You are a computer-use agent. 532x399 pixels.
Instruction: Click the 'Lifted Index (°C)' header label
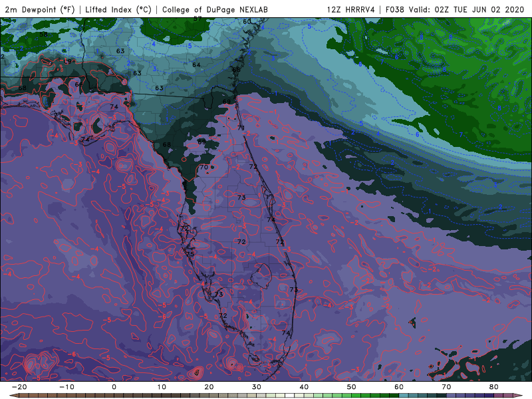pos(118,9)
